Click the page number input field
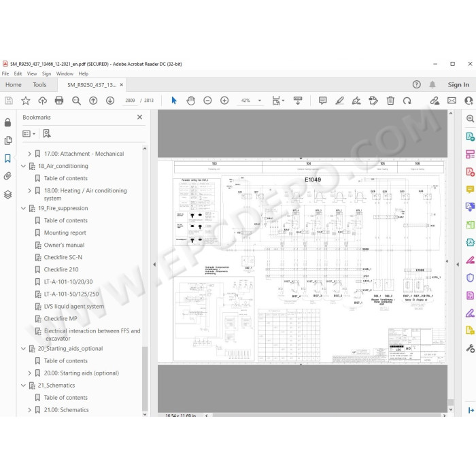The height and width of the screenshot is (476, 476). click(130, 101)
